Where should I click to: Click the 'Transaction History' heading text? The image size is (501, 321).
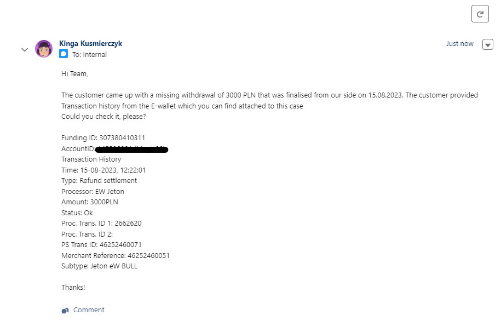pos(91,159)
